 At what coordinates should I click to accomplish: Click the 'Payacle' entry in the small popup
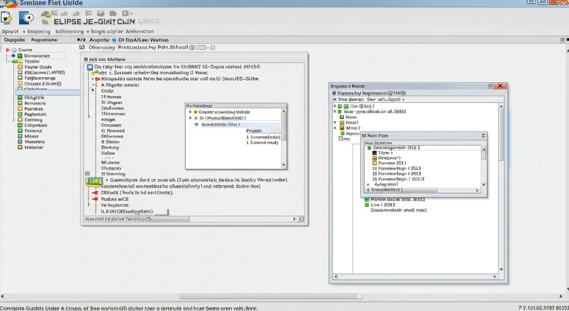tap(254, 131)
